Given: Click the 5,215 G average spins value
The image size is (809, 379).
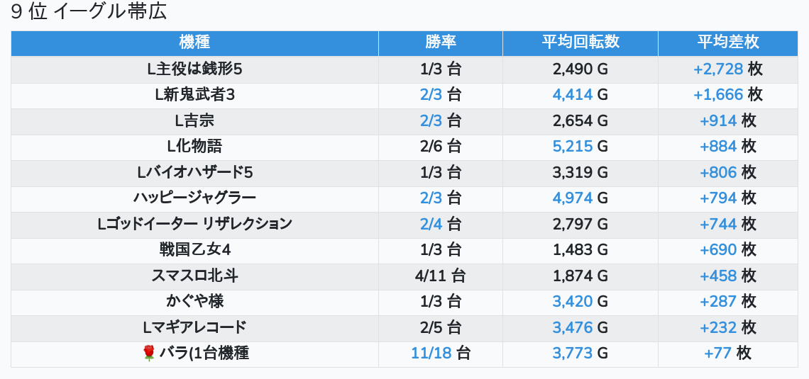Looking at the screenshot, I should click(573, 147).
